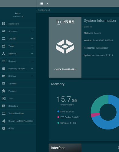The image size is (119, 152).
Task: Toggle the hamburger menu icon
Action: [x=42, y=4]
